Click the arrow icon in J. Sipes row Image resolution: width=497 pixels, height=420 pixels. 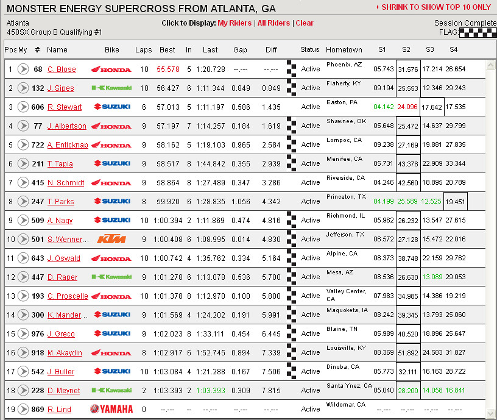[23, 88]
